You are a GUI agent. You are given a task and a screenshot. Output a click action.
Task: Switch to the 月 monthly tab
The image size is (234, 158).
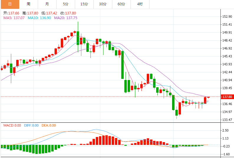tap(47, 4)
